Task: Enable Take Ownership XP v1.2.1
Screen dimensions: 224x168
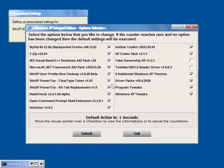Action: click(x=192, y=60)
